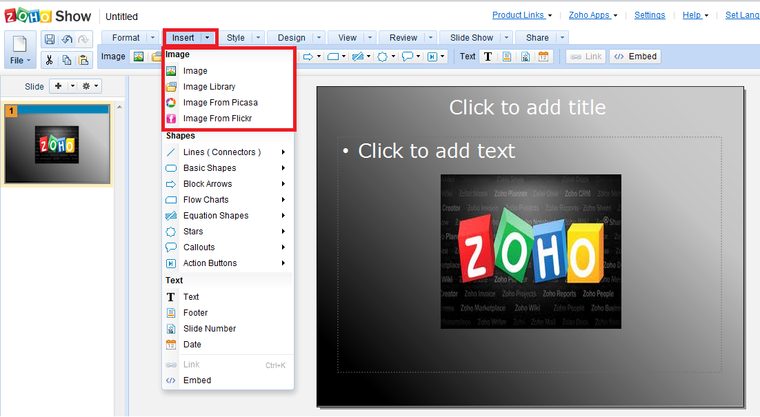Open the Review tab dropdown arrow
760x417 pixels.
tap(430, 38)
